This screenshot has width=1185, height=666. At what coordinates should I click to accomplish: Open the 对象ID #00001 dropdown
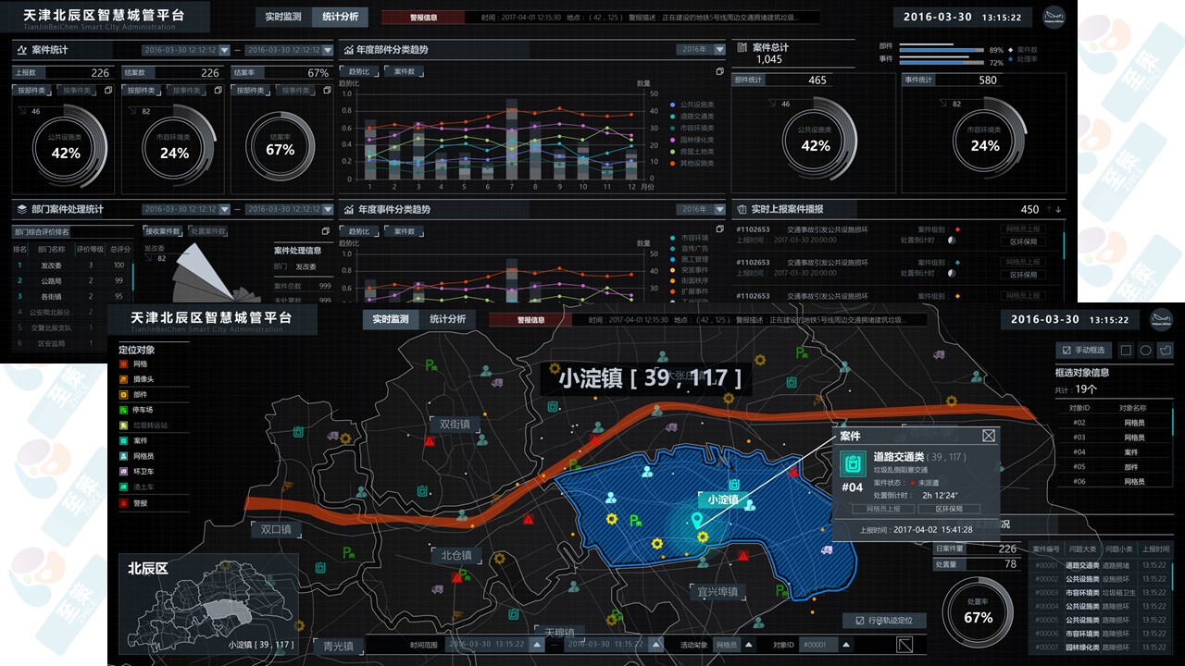(x=846, y=645)
